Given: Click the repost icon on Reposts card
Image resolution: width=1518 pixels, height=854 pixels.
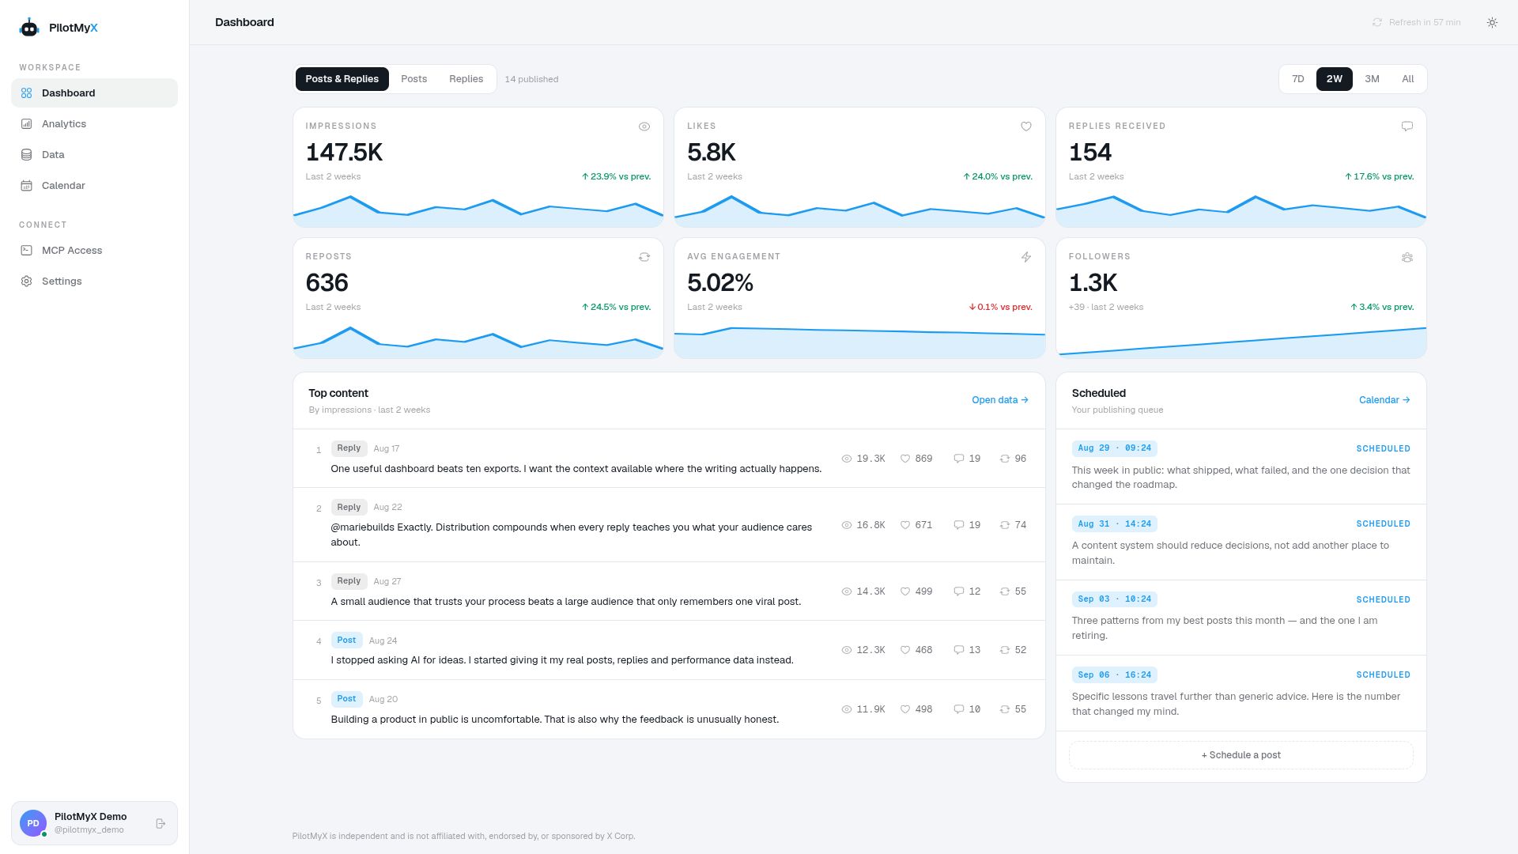Looking at the screenshot, I should point(644,257).
